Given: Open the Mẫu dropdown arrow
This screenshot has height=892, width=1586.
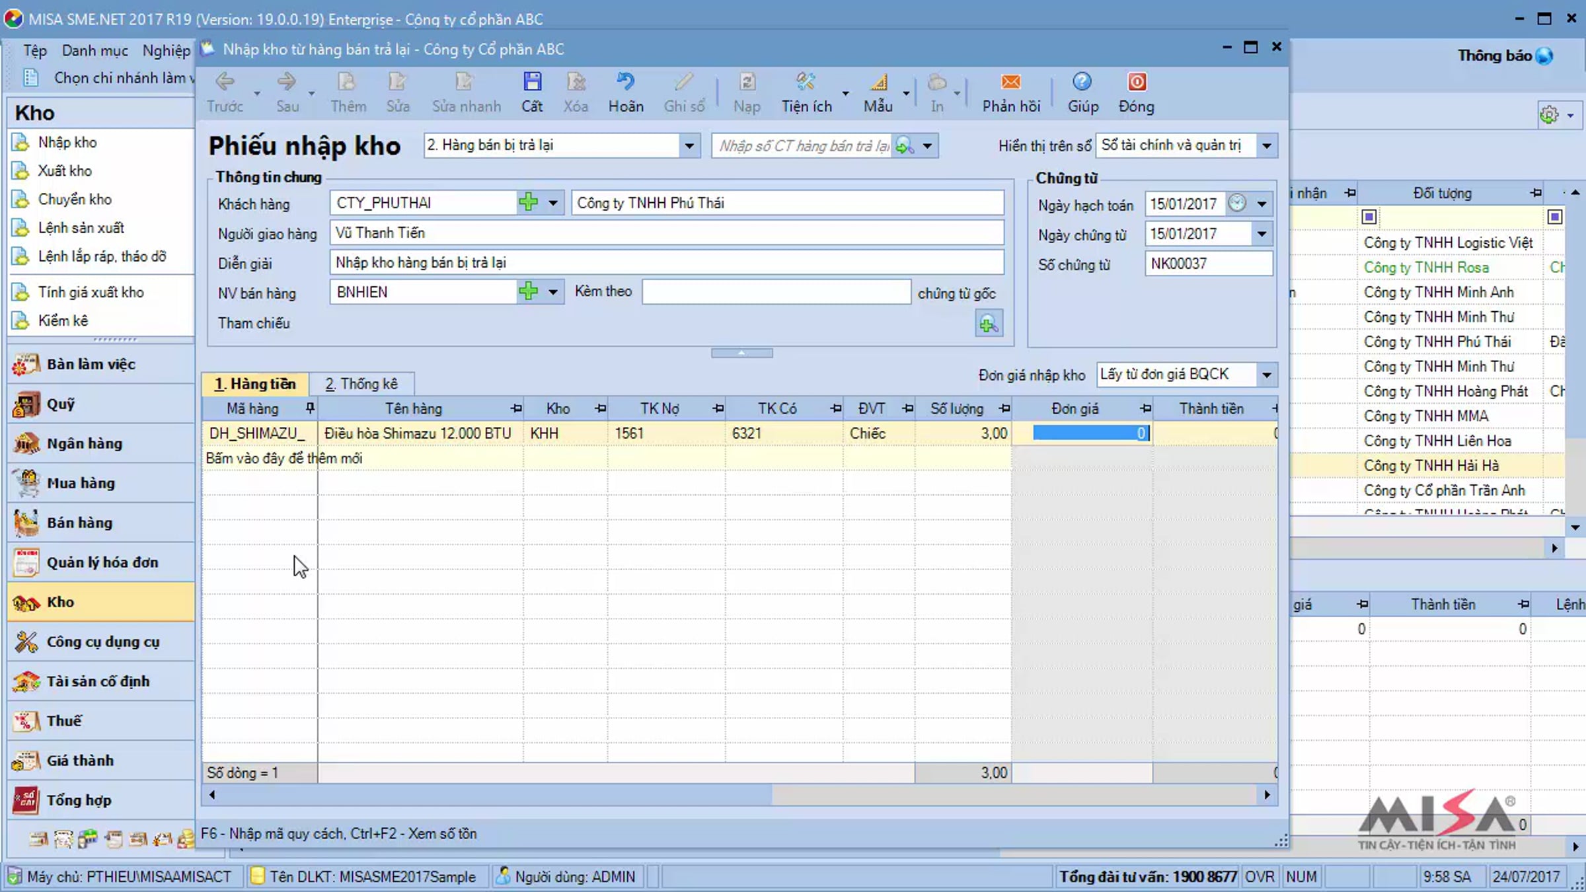Looking at the screenshot, I should (x=906, y=93).
